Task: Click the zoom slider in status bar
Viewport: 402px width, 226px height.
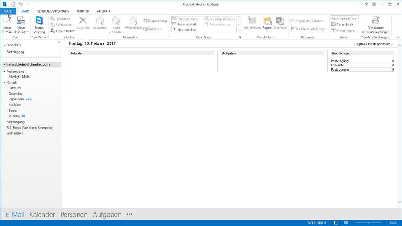Action: coord(369,223)
